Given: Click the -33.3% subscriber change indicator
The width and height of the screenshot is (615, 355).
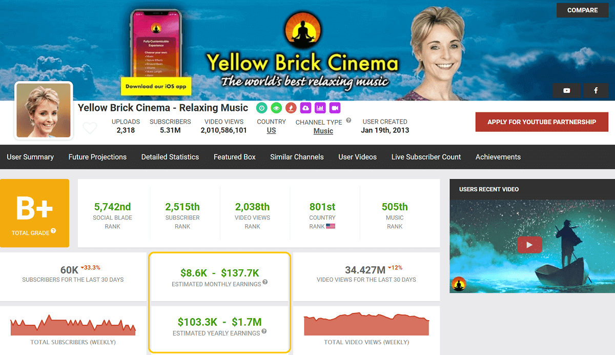Looking at the screenshot, I should click(90, 268).
